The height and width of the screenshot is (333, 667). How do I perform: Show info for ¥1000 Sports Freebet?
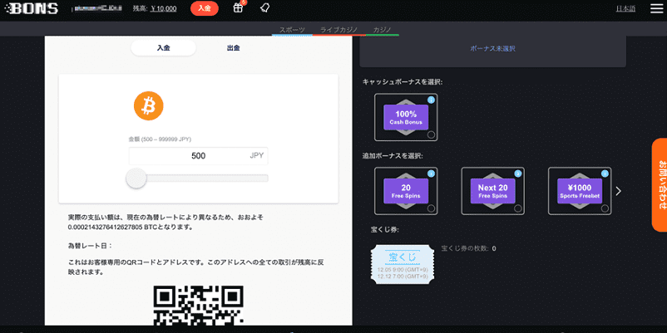click(x=605, y=174)
